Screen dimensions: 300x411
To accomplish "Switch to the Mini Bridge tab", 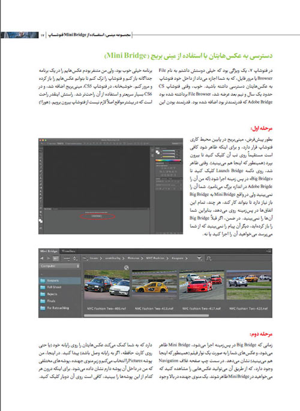I will click(x=49, y=251).
